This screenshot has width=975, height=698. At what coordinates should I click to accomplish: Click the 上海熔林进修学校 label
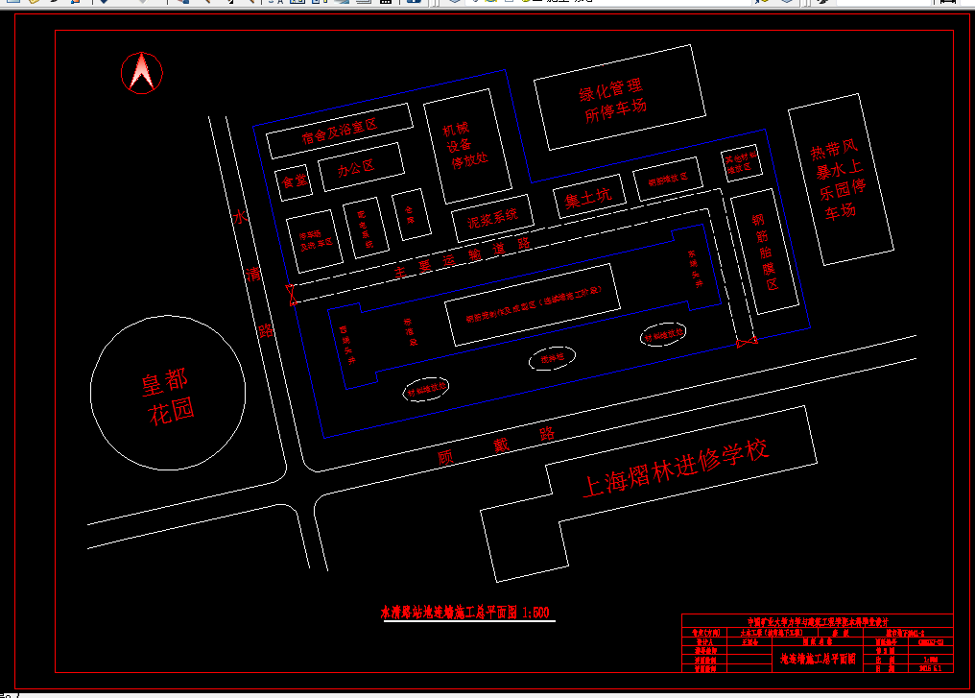676,467
